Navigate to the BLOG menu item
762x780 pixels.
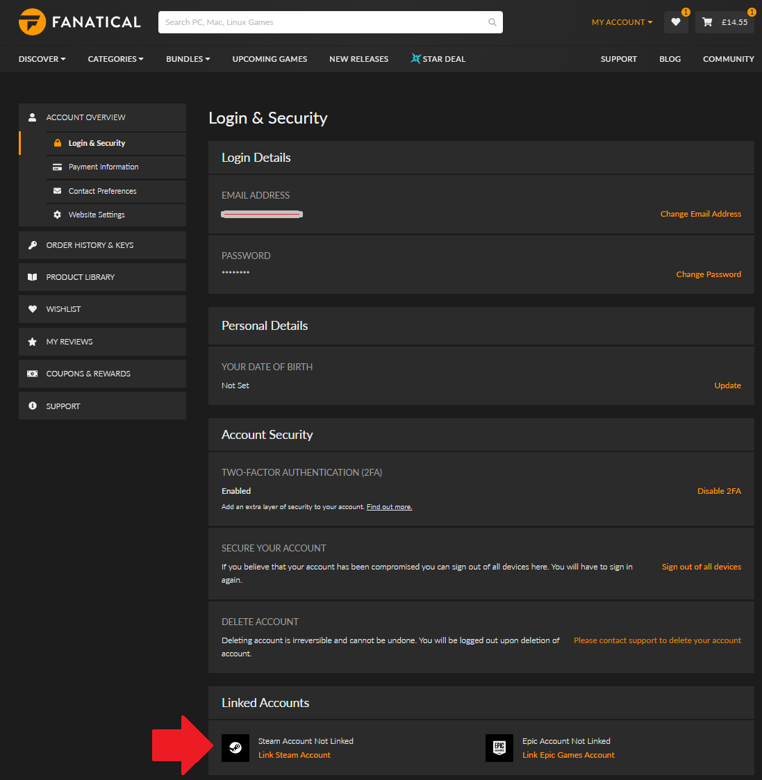tap(670, 59)
